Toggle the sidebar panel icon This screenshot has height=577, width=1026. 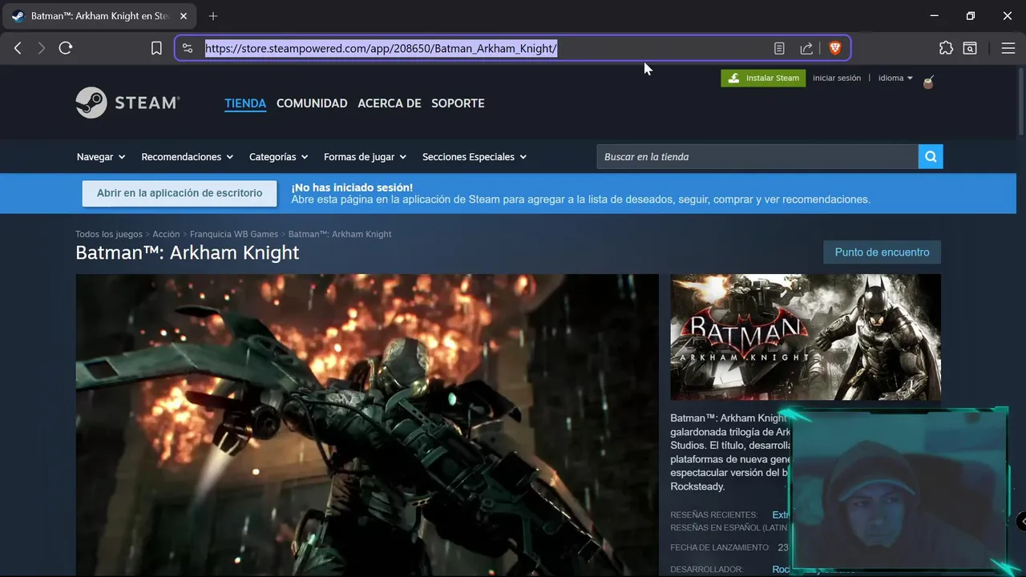[970, 48]
